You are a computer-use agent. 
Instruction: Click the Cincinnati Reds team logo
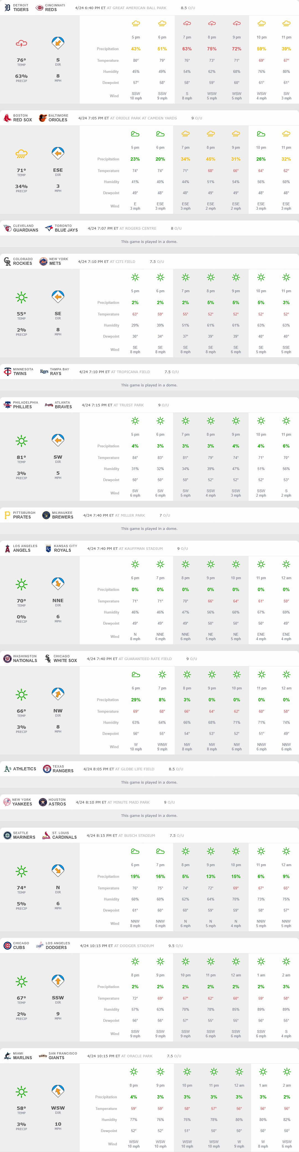click(x=39, y=7)
